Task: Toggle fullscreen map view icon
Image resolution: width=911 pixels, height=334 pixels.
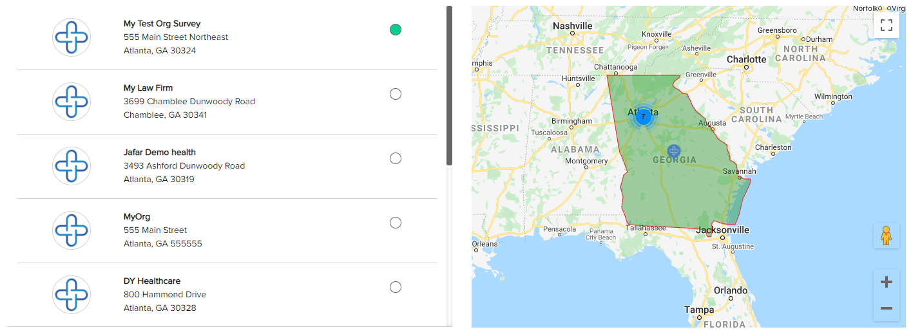Action: tap(886, 25)
